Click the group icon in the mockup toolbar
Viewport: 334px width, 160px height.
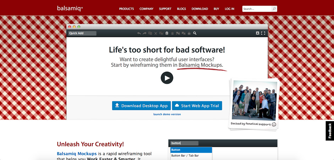178,33
